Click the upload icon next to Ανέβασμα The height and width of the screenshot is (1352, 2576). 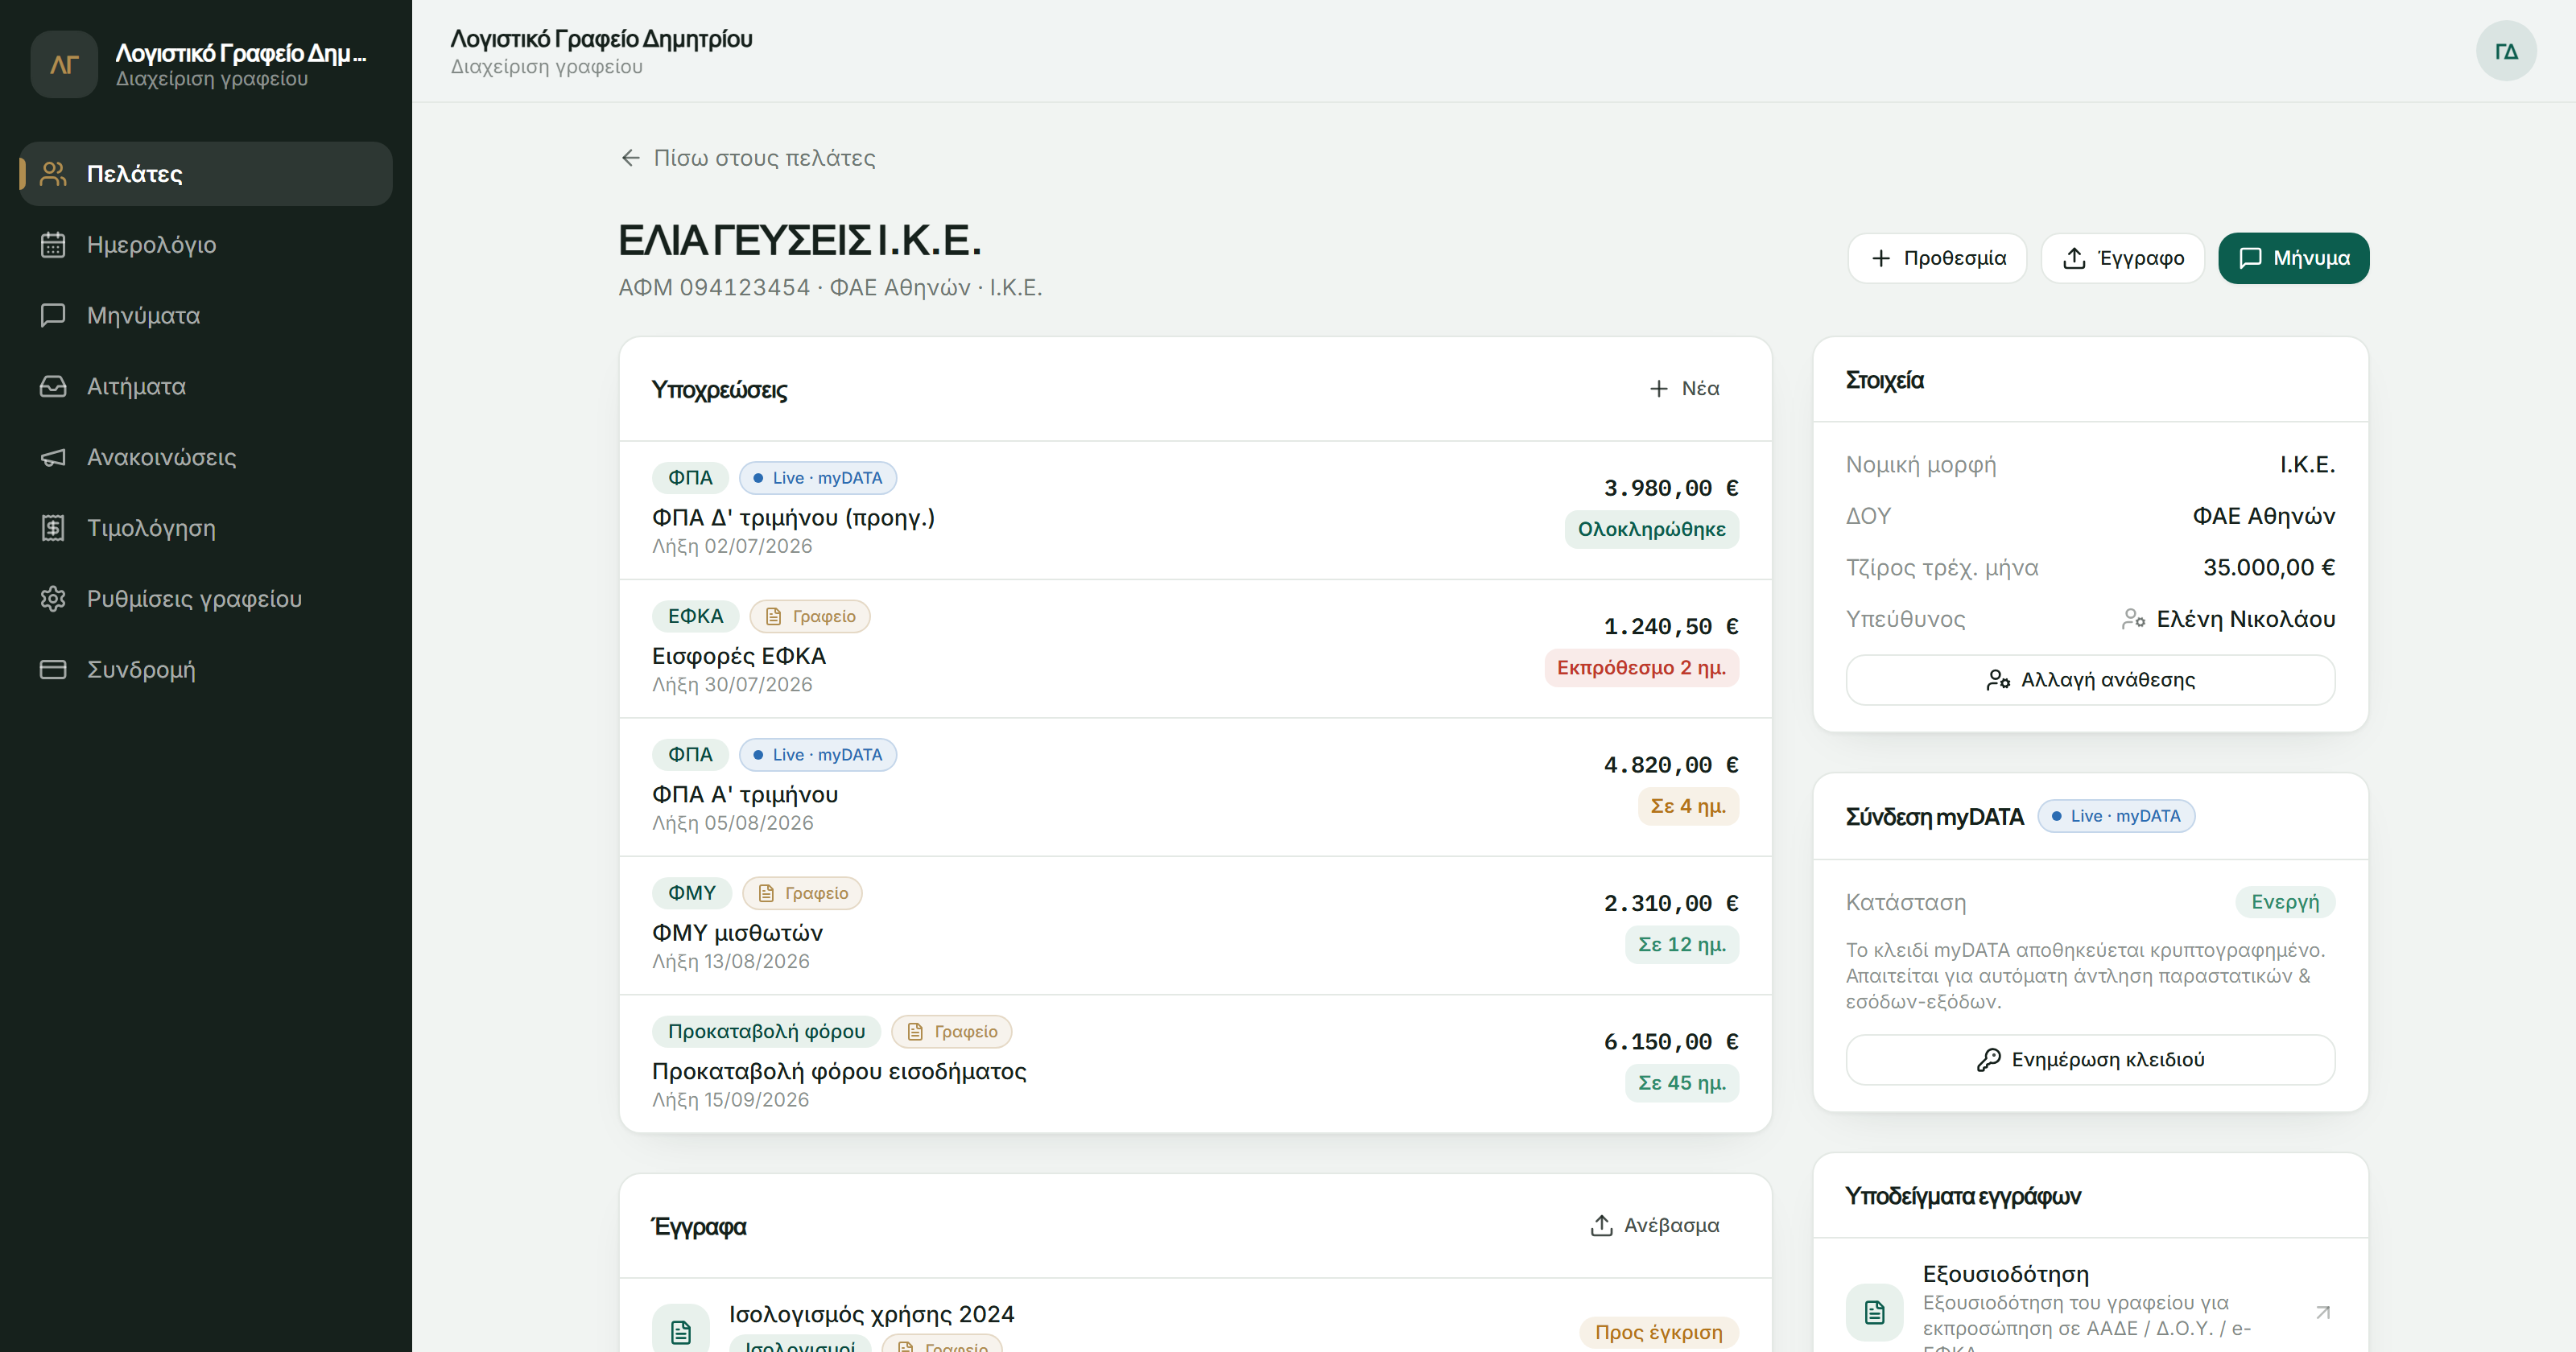1602,1225
